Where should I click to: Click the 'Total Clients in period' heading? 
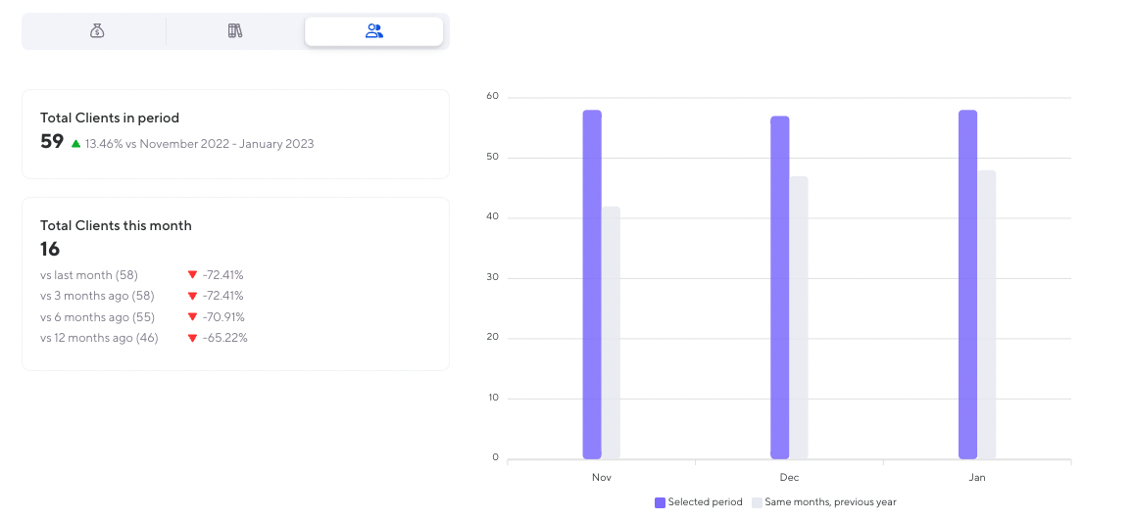click(110, 118)
